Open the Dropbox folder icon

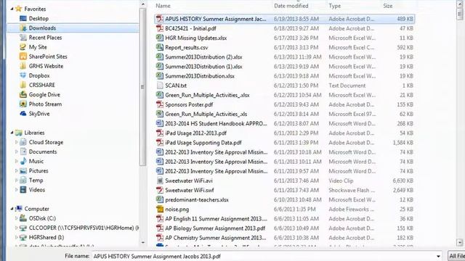coord(23,75)
